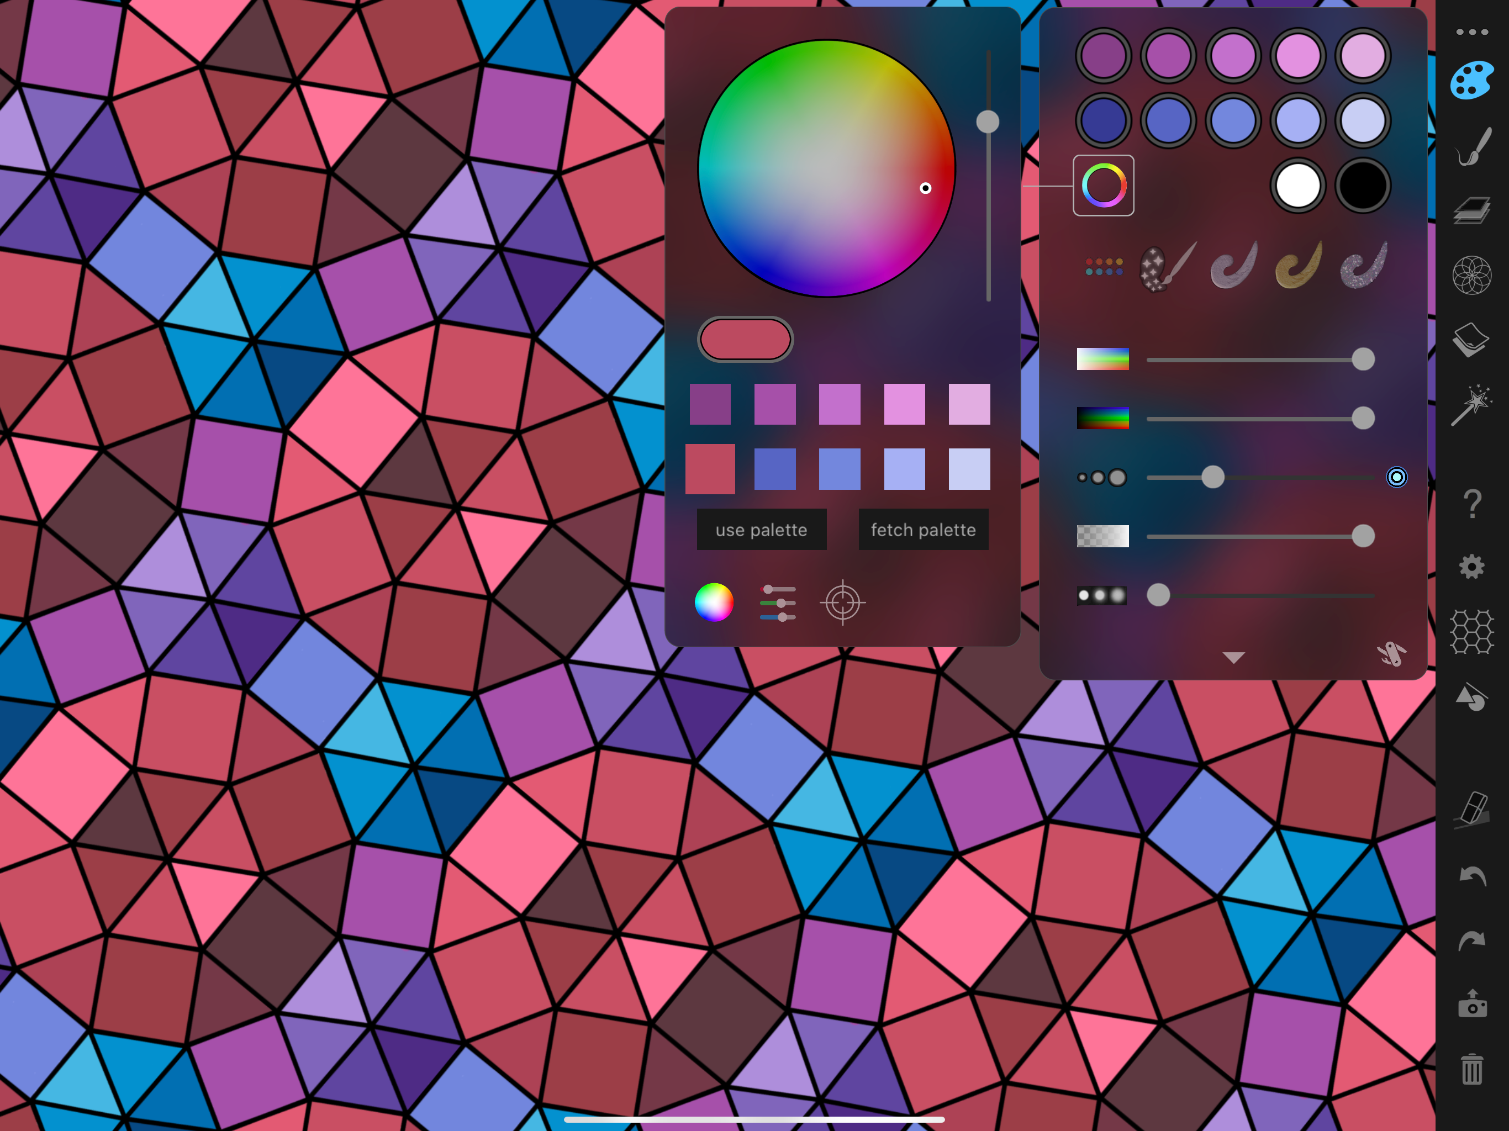Switch to RGB sliders picker mode

[778, 603]
